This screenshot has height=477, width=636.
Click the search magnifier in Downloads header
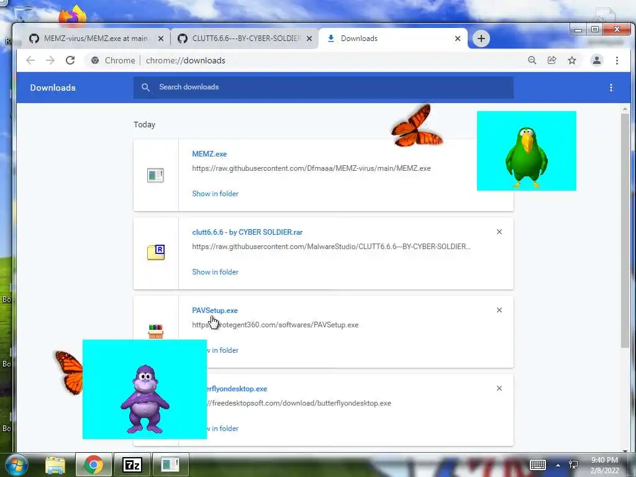tap(145, 87)
